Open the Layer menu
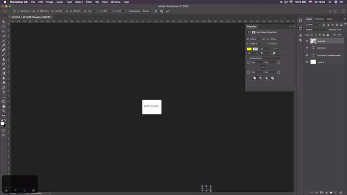This screenshot has height=195, width=347. pos(60,2)
